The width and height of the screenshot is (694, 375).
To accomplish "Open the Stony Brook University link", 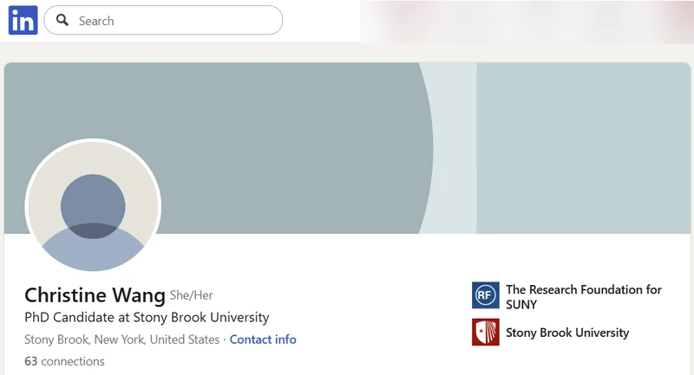I will coord(567,333).
